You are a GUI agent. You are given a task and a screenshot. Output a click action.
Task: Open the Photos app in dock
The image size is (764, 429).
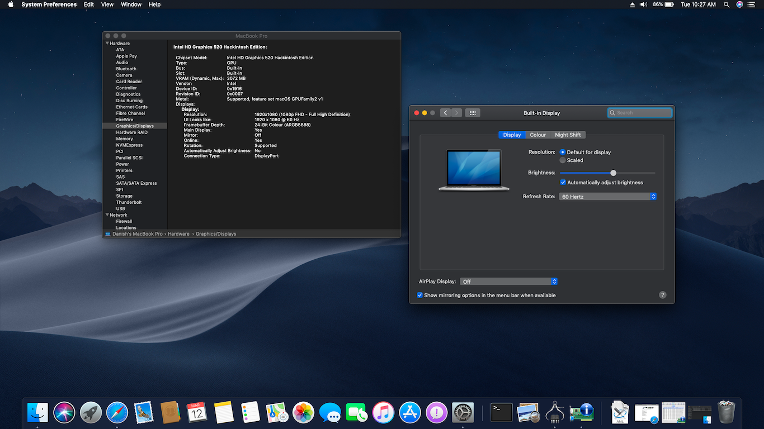(x=304, y=413)
